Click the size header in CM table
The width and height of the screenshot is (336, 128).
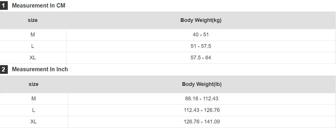tap(33, 20)
